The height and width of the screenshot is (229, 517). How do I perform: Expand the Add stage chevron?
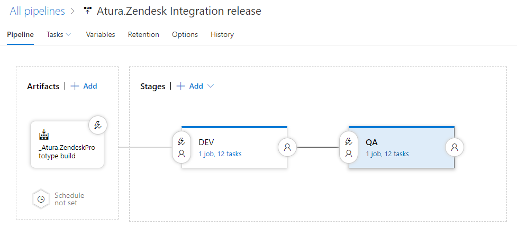click(211, 86)
